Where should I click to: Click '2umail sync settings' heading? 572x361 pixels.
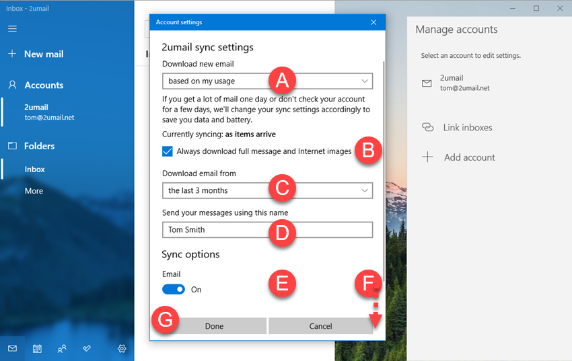coord(207,47)
